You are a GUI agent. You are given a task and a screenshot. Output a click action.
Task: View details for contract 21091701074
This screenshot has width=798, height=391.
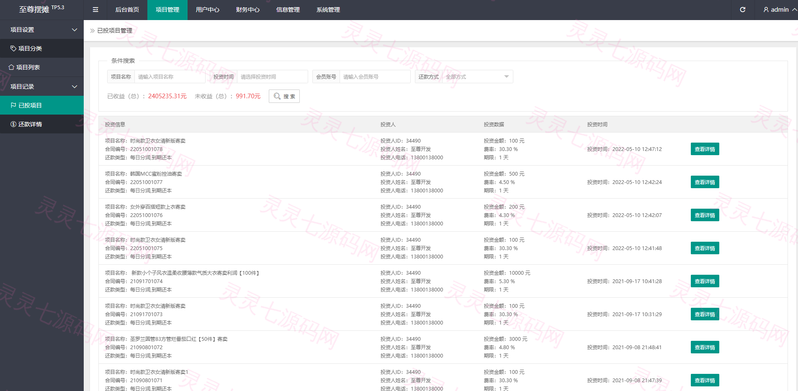coord(705,281)
